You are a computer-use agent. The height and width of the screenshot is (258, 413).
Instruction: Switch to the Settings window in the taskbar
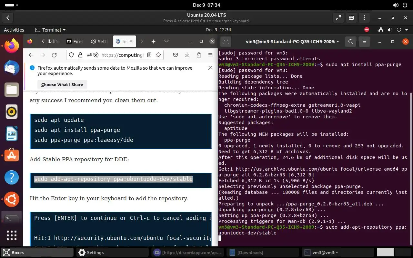coord(113,253)
